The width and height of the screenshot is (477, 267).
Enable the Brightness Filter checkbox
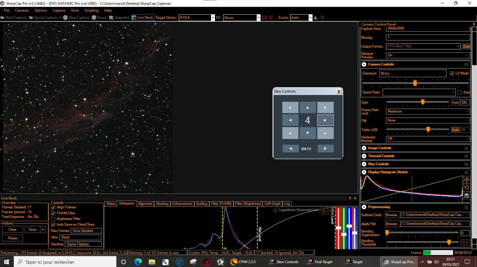pyautogui.click(x=53, y=219)
